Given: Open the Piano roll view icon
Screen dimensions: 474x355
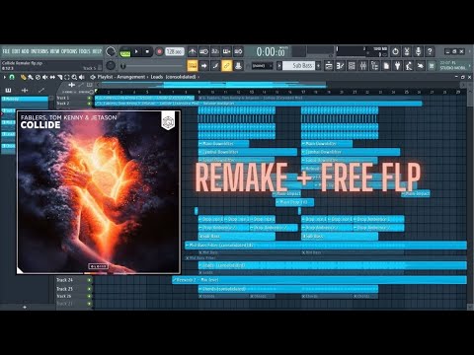Looking at the screenshot, I should [340, 66].
